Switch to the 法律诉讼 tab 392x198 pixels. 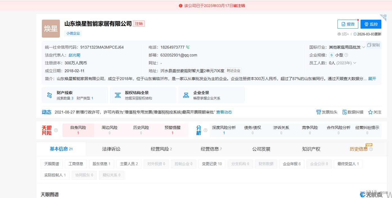point(111,149)
